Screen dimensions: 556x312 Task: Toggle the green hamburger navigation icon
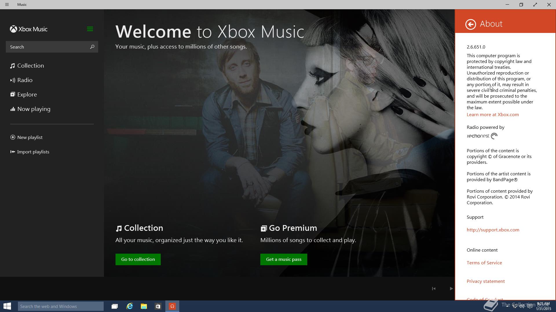[90, 29]
